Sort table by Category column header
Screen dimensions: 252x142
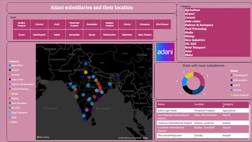coord(228,104)
